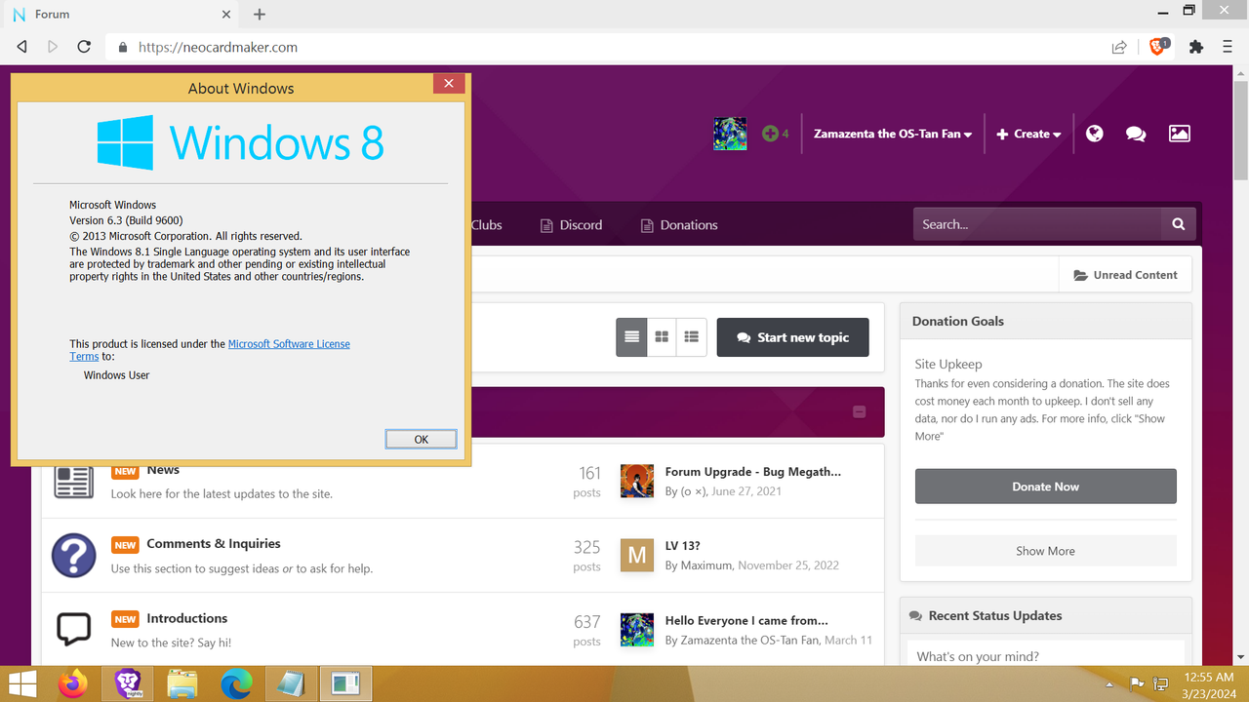
Task: Select the compact list view icon
Action: click(691, 336)
